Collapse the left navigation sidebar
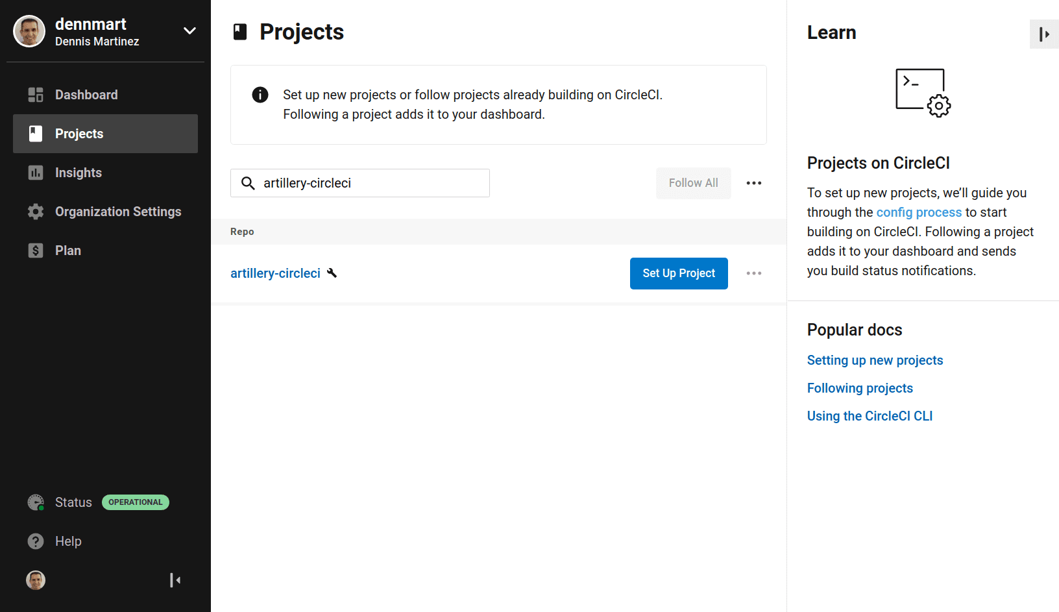 pos(175,580)
